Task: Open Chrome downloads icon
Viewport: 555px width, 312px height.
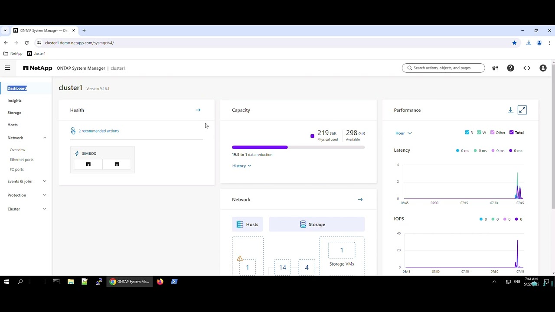Action: pos(529,43)
